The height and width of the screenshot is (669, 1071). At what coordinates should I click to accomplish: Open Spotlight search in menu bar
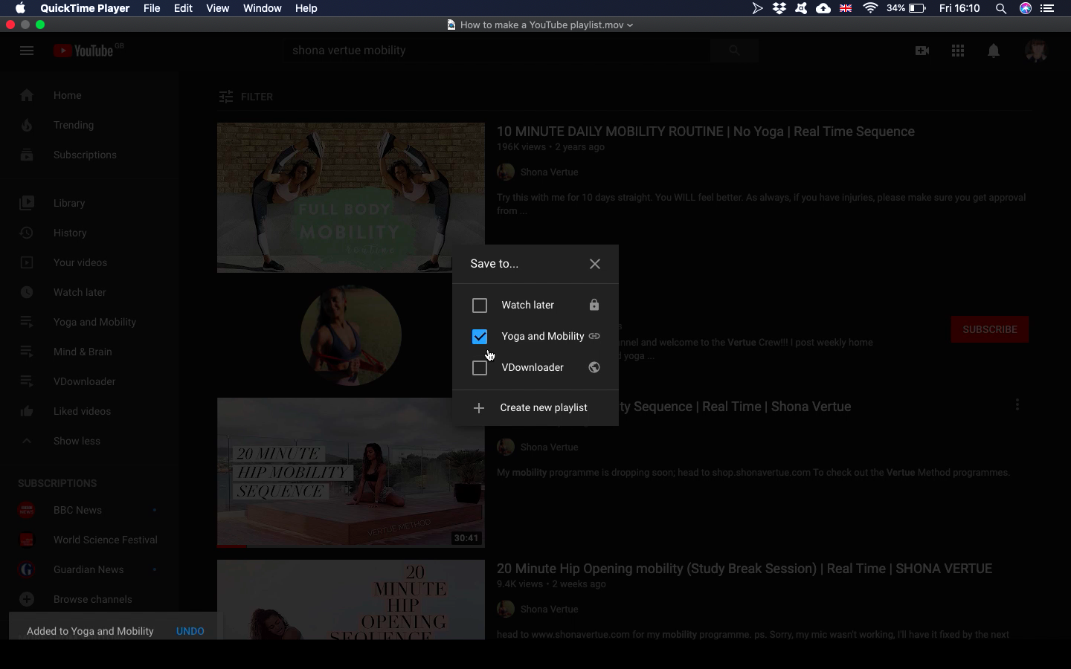pos(1001,8)
